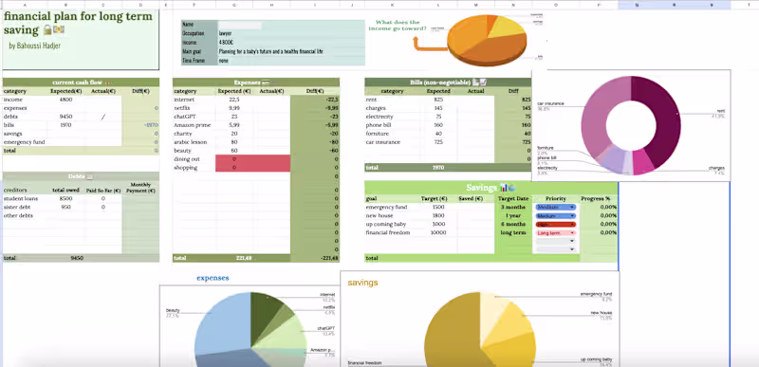This screenshot has width=759, height=367.
Task: Click the red Expected cell for shopping
Action: pos(233,167)
